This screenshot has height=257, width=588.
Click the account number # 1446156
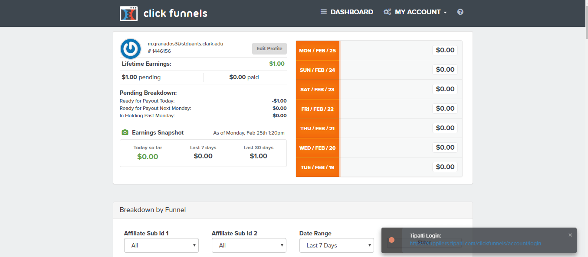(x=159, y=51)
